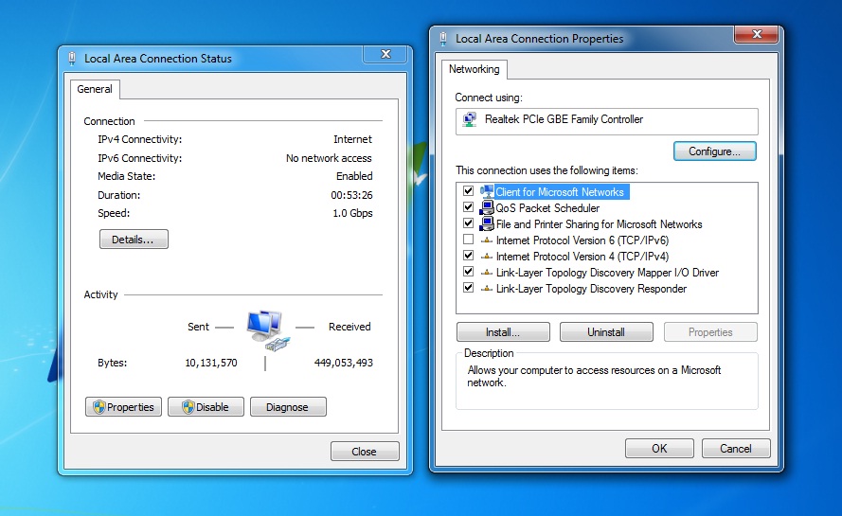Viewport: 842px width, 516px height.
Task: Click the Topology Discovery Mapper I/O Driver icon
Action: 487,273
